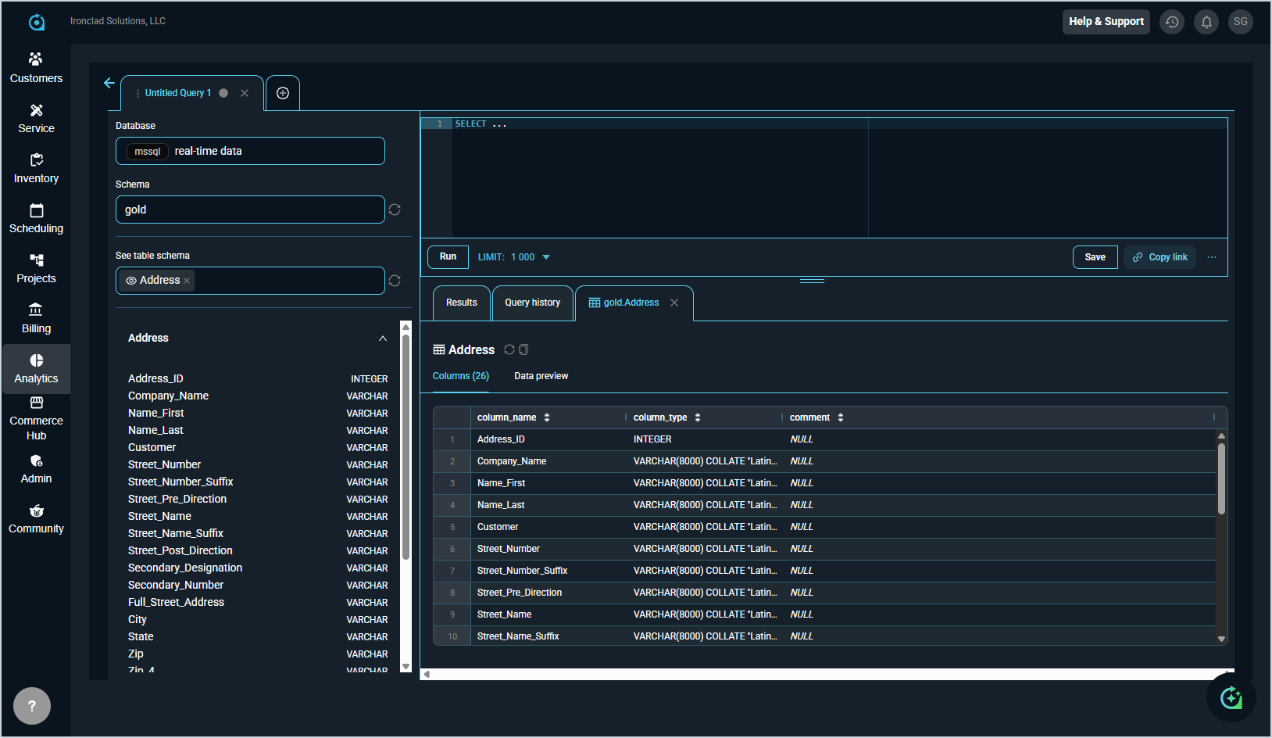Open the Customers section in sidebar

click(36, 68)
